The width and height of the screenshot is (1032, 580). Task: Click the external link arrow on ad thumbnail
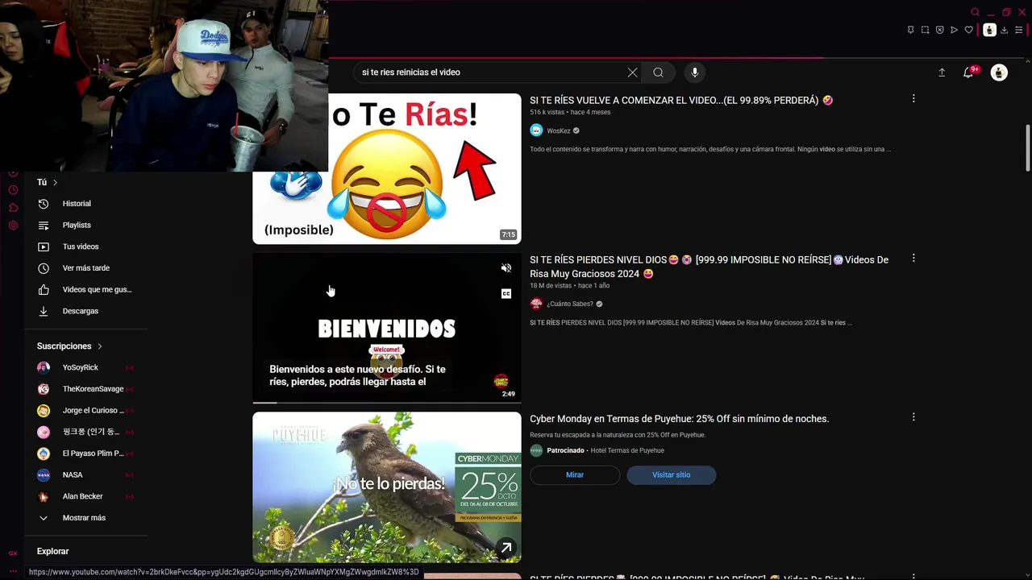click(506, 548)
